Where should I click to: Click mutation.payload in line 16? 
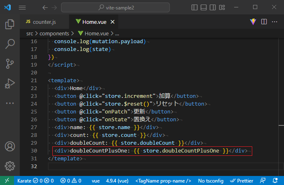coord(117,42)
